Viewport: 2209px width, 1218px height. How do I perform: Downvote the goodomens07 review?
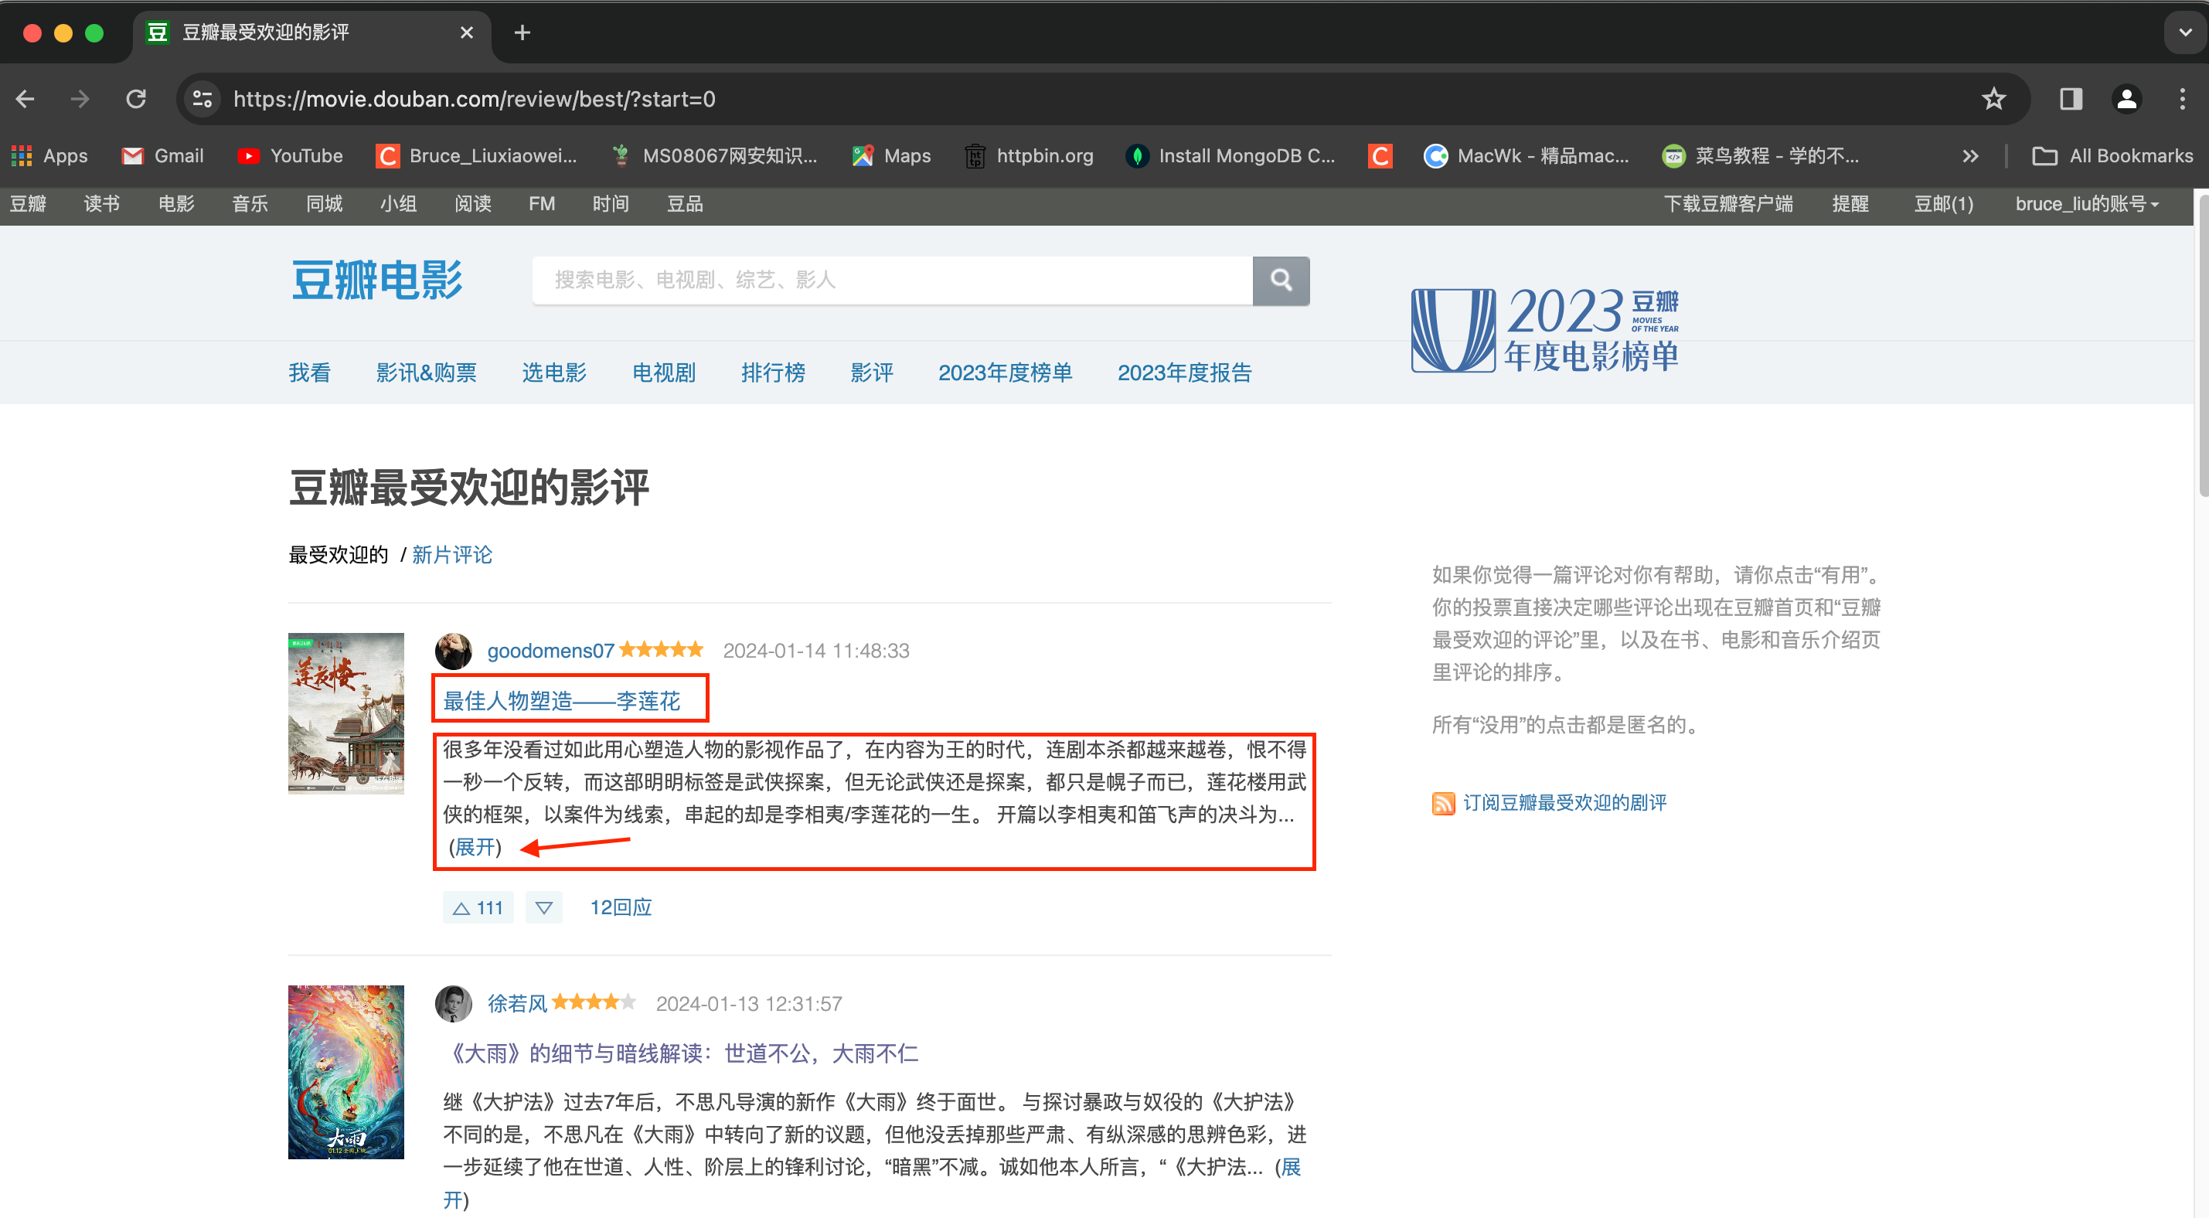click(x=543, y=907)
